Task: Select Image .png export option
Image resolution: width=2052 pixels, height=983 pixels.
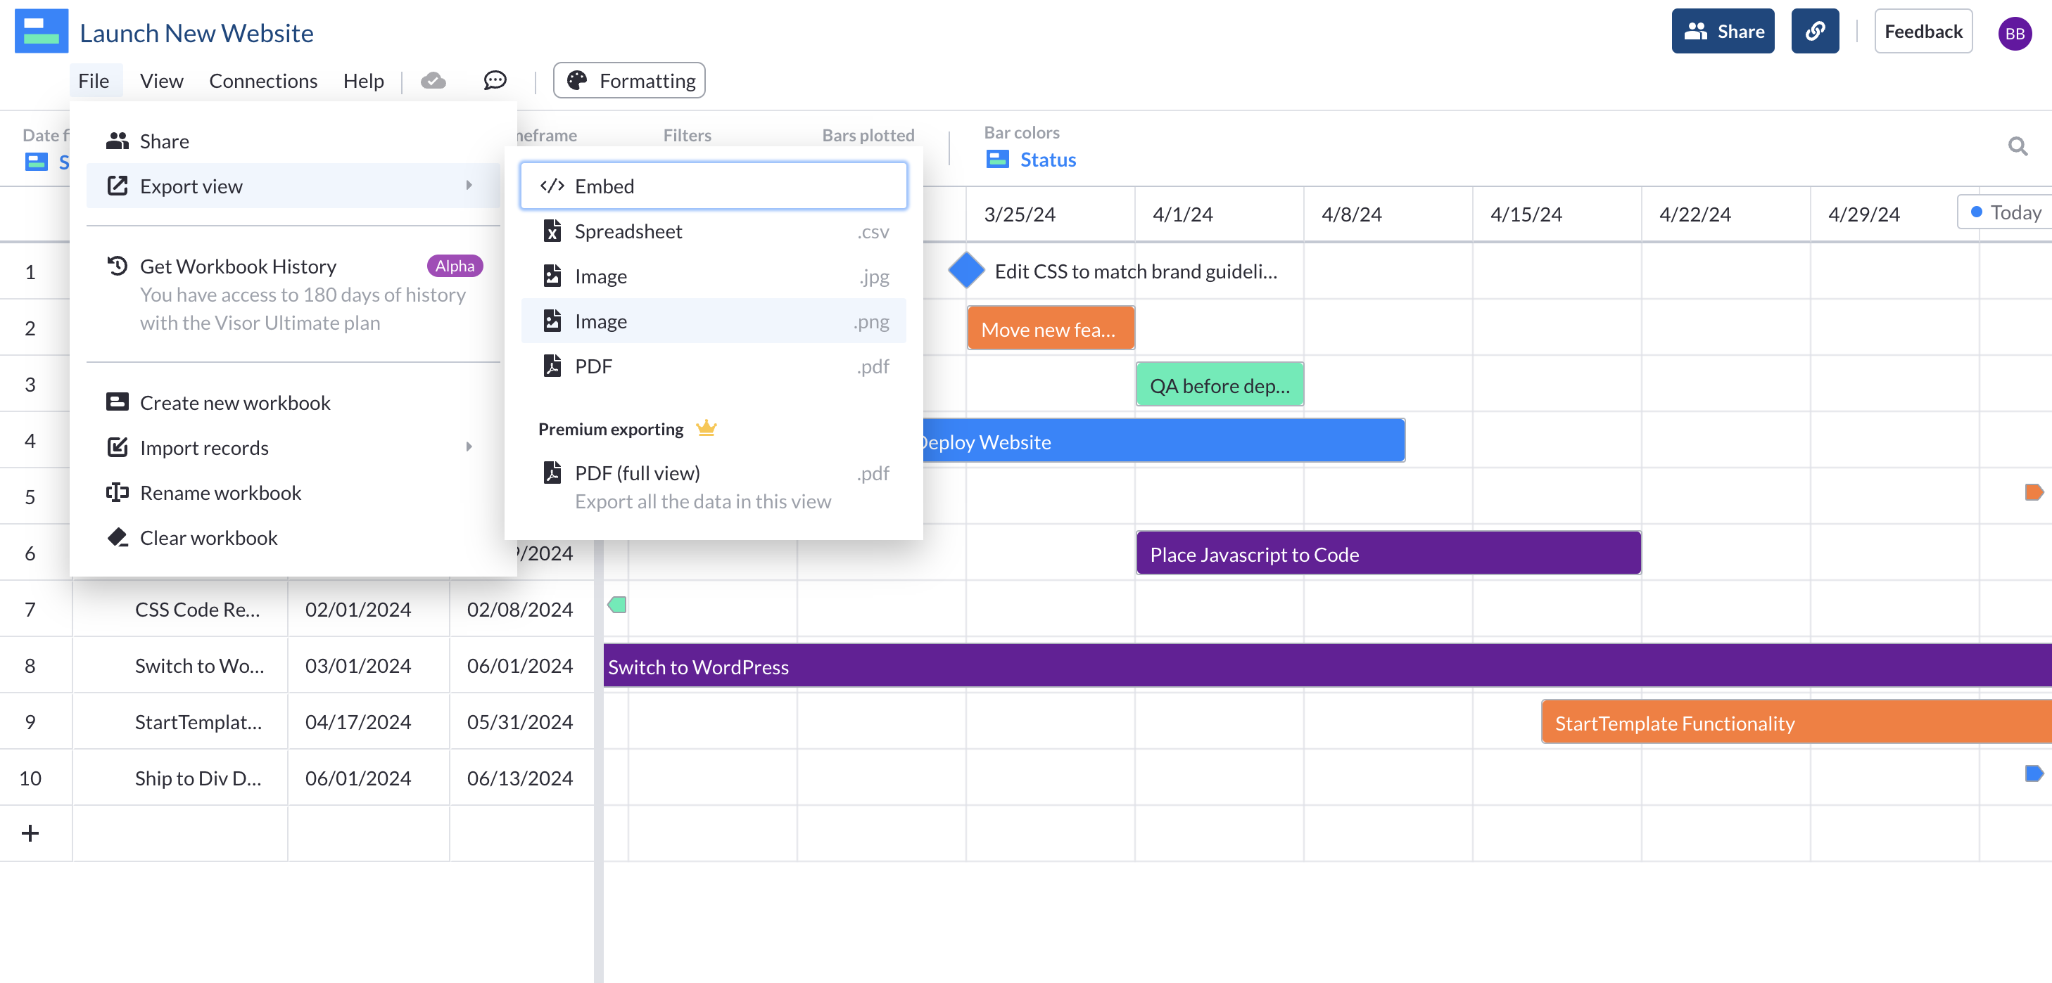Action: 713,321
